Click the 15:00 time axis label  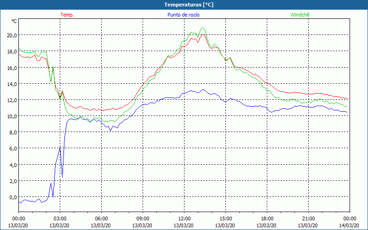coord(225,219)
